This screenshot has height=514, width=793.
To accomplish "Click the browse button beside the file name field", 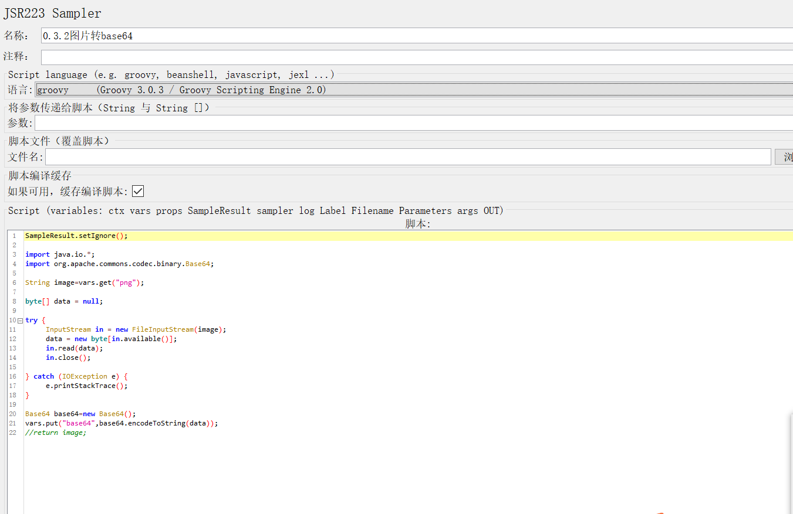I will [785, 156].
